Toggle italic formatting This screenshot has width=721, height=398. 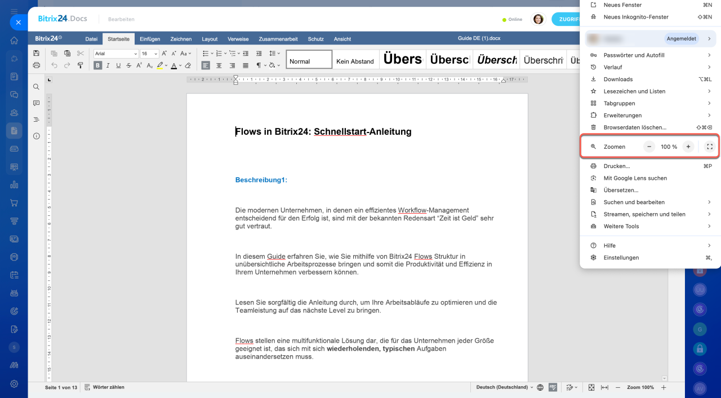(108, 65)
